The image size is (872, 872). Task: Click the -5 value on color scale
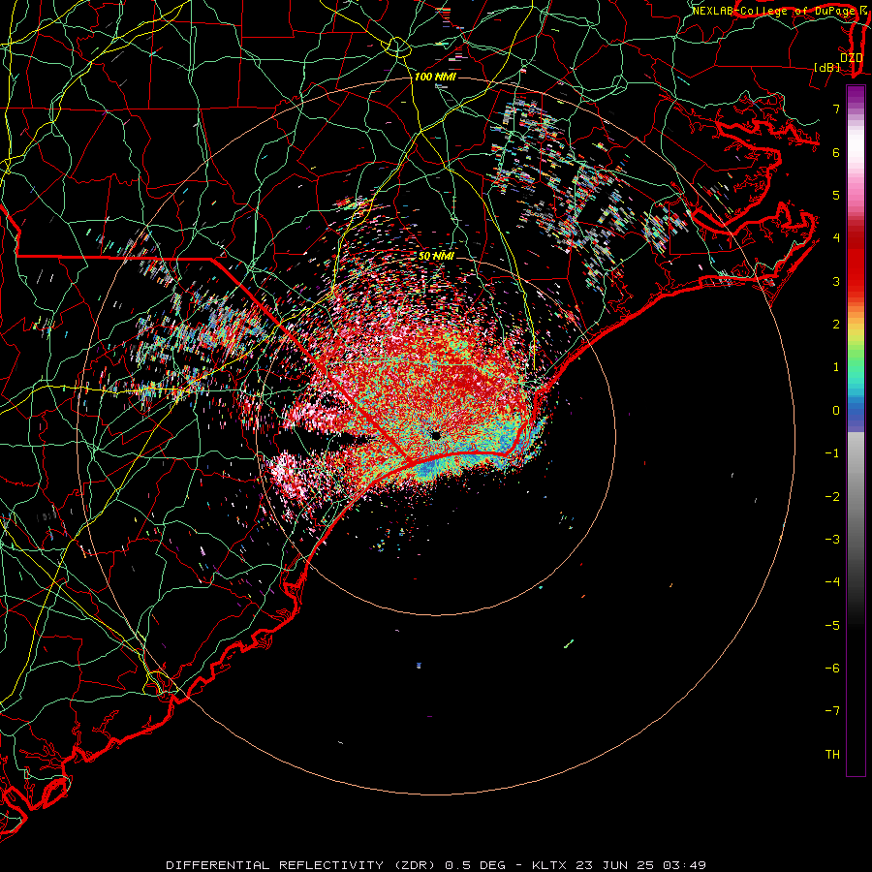(x=832, y=626)
